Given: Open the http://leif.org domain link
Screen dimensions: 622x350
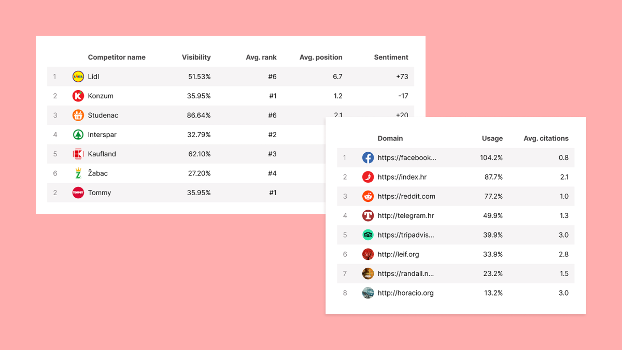Looking at the screenshot, I should (x=399, y=254).
